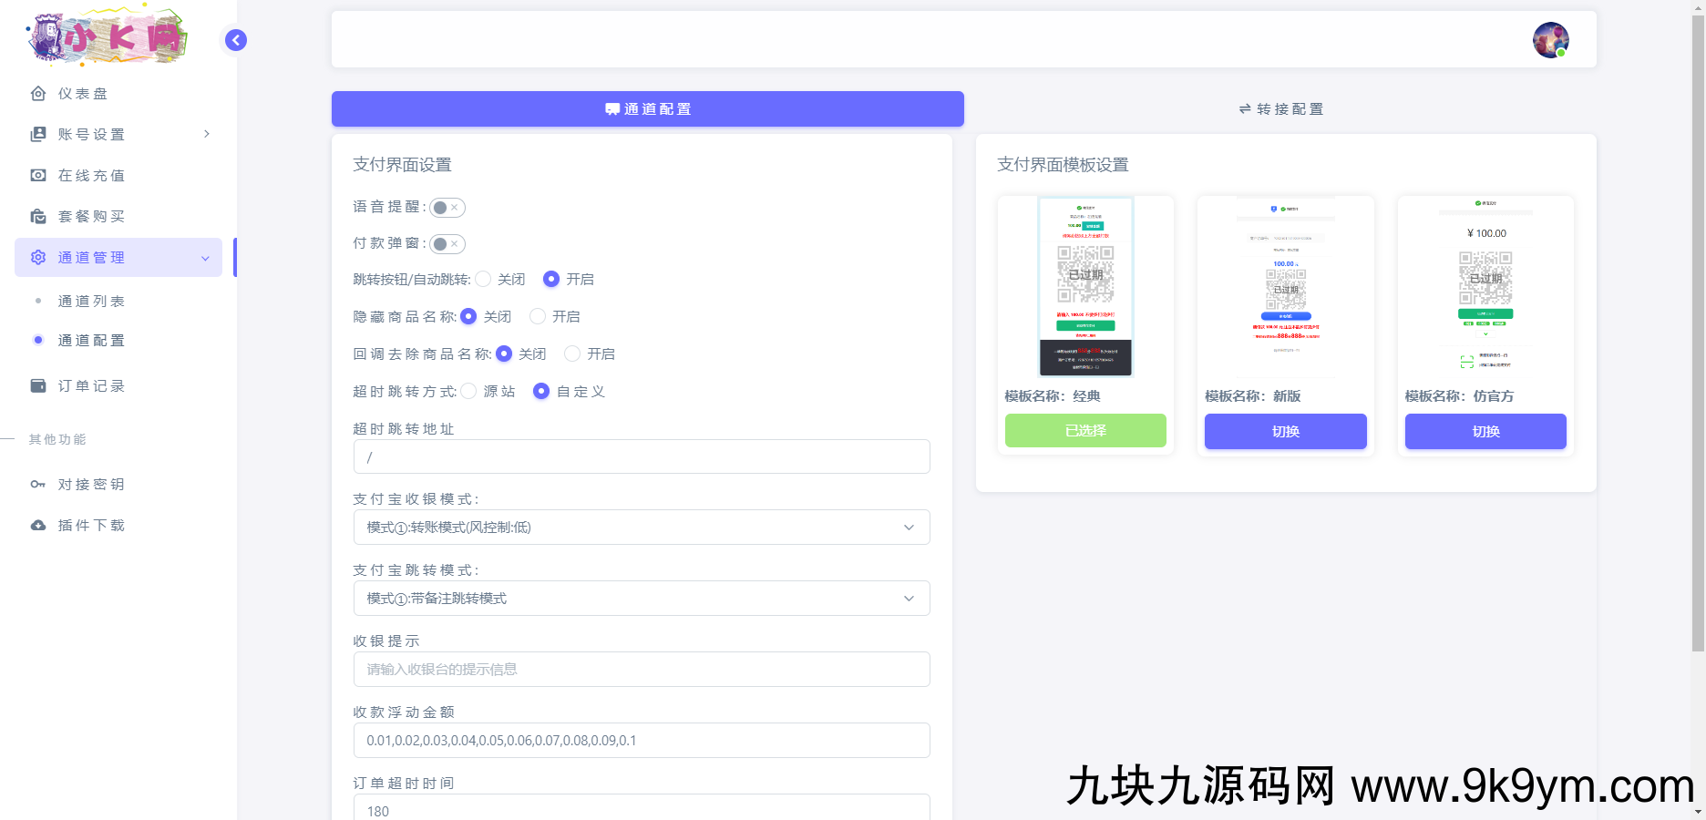Click the 收银提示 input field
The image size is (1706, 820).
641,669
